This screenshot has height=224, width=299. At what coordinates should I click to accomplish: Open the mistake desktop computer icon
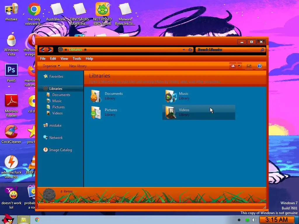pos(11,12)
